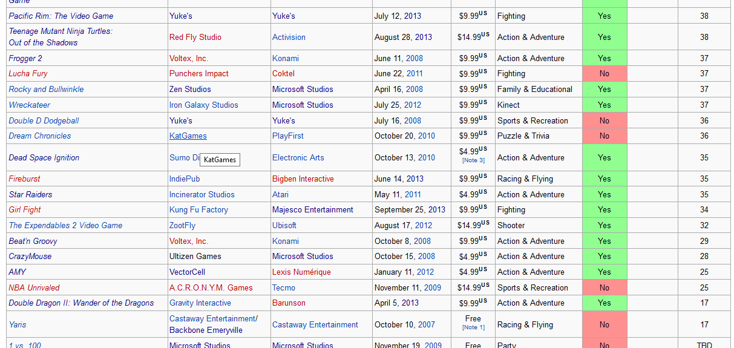Open the Frogger 2 game link
This screenshot has width=734, height=348.
coord(25,58)
